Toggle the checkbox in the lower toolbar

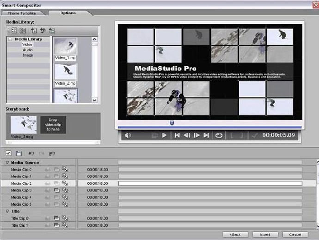8,153
